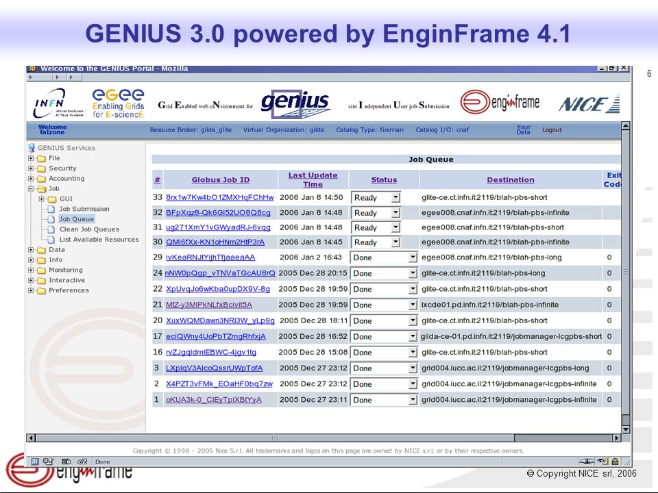Viewport: 658px width, 493px height.
Task: Open Clean Job Queues in the tree
Action: [89, 229]
